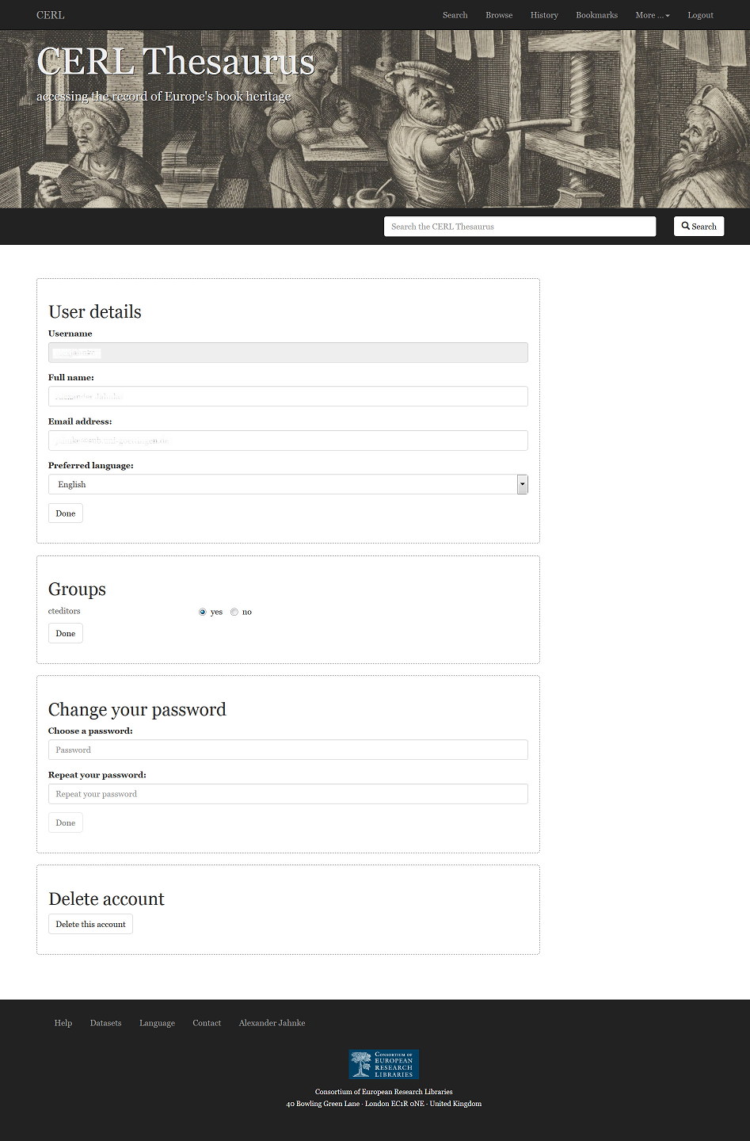
Task: Open Contact link in the footer
Action: 207,1023
